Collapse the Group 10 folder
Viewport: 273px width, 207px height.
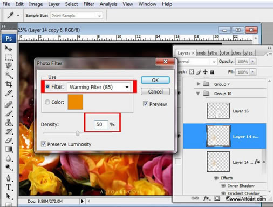tap(198, 94)
